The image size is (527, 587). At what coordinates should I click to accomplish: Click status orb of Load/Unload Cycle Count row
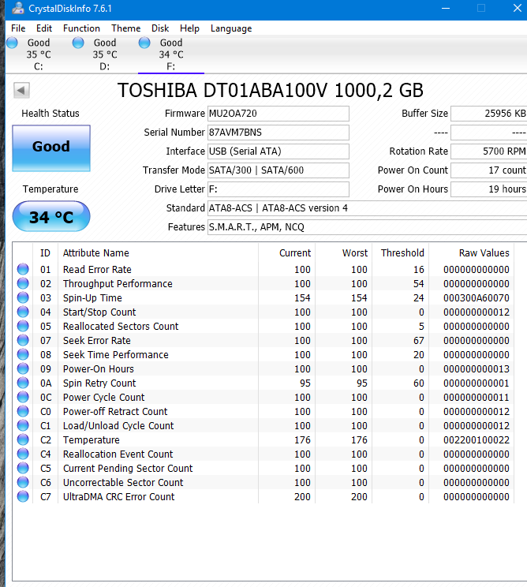coord(23,425)
